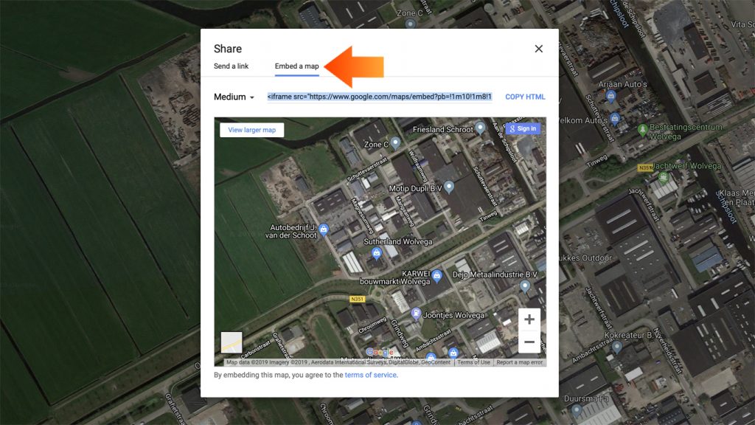Click KARWEI bouwmarkt Wolvega pin
The image size is (755, 425).
(x=436, y=276)
